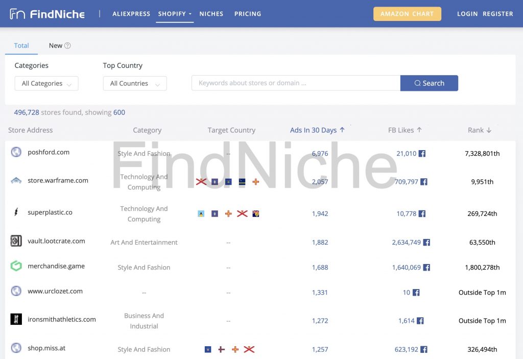Open the New tab help icon
The width and height of the screenshot is (523, 359).
coord(67,46)
